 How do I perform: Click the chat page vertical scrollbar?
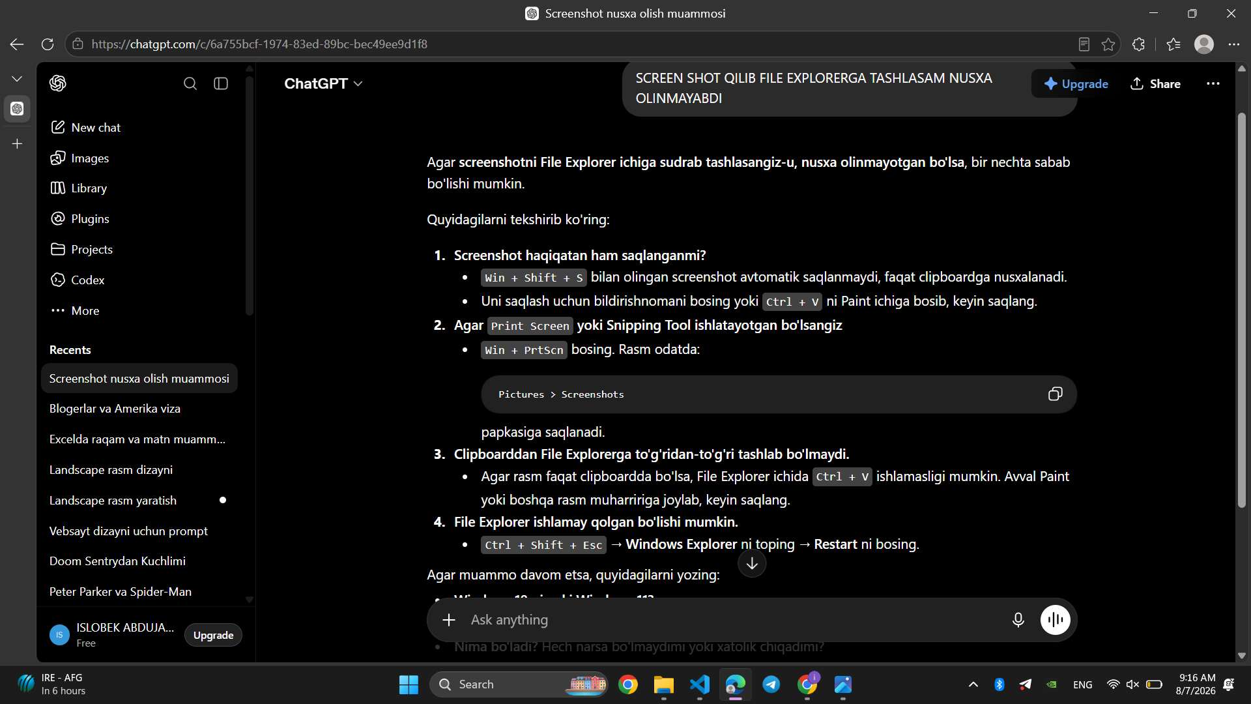click(1242, 310)
